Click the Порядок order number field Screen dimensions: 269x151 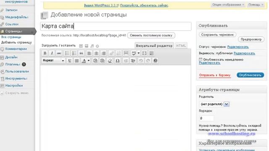[206, 118]
